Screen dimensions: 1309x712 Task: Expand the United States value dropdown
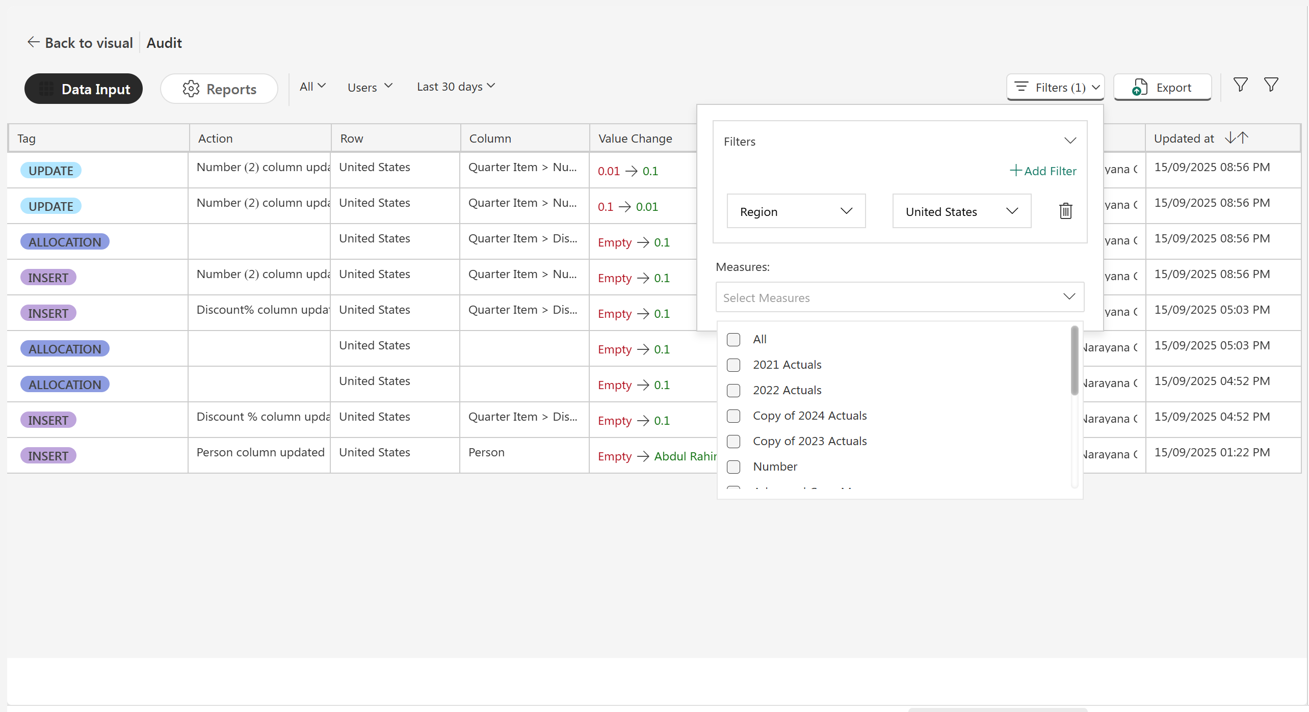click(961, 211)
